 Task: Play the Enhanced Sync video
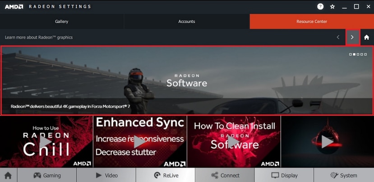pos(140,142)
